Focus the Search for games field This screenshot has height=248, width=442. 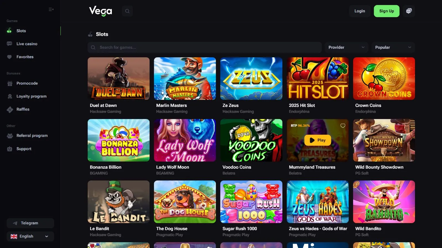(x=205, y=47)
